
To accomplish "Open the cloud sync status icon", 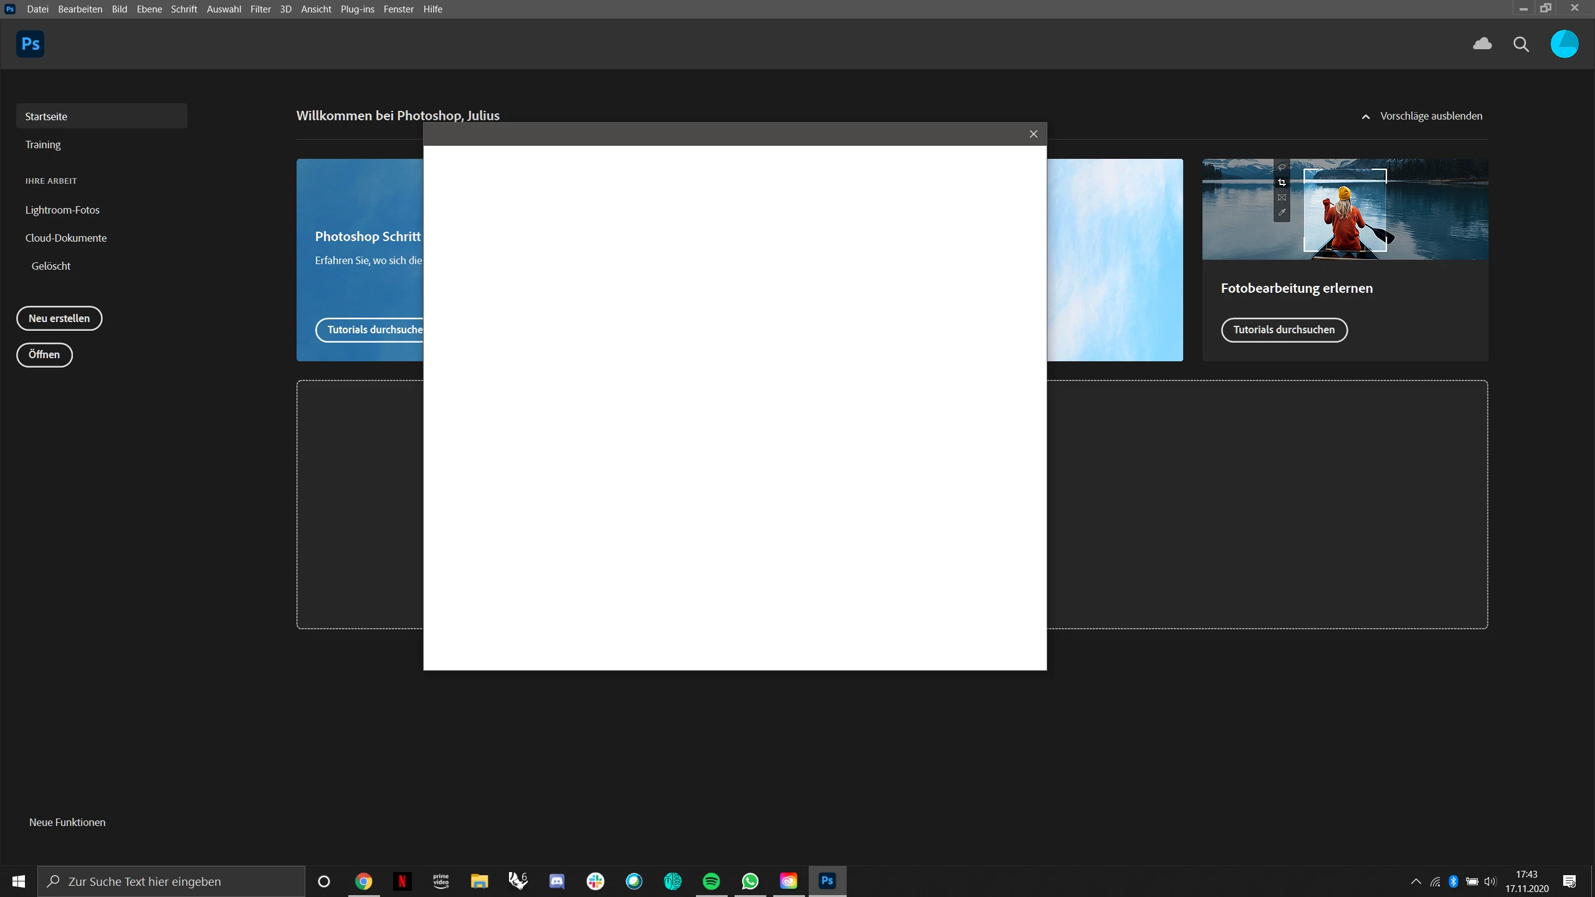I will (1482, 44).
